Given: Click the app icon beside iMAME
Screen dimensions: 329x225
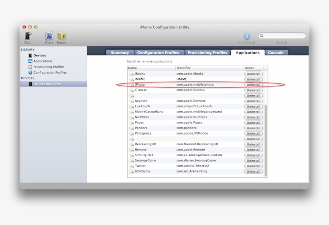Looking at the screenshot, I should click(132, 79).
